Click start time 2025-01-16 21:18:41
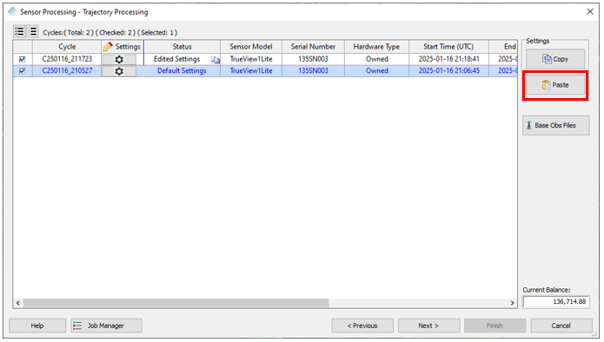This screenshot has height=342, width=604. 449,59
